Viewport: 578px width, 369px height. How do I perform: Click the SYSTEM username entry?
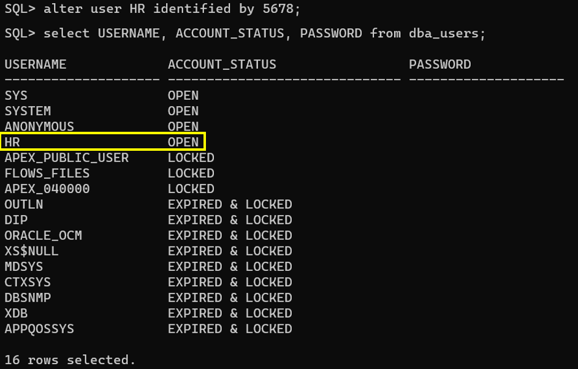click(28, 111)
